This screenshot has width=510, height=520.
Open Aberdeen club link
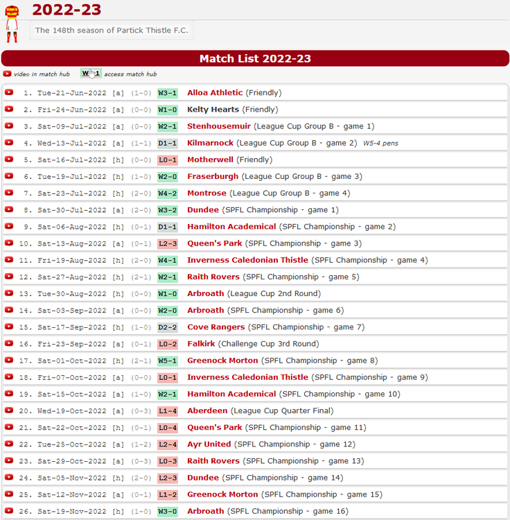(x=207, y=410)
